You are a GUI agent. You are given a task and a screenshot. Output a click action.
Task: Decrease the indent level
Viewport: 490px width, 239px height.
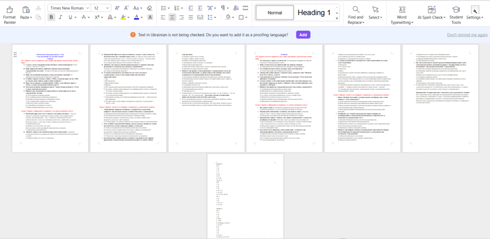[x=190, y=8]
